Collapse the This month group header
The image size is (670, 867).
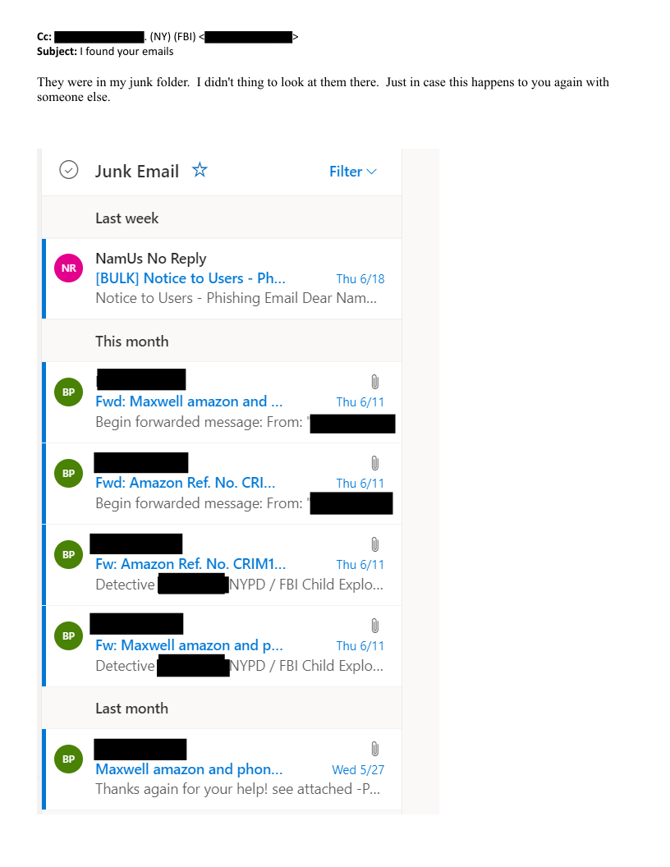[132, 342]
